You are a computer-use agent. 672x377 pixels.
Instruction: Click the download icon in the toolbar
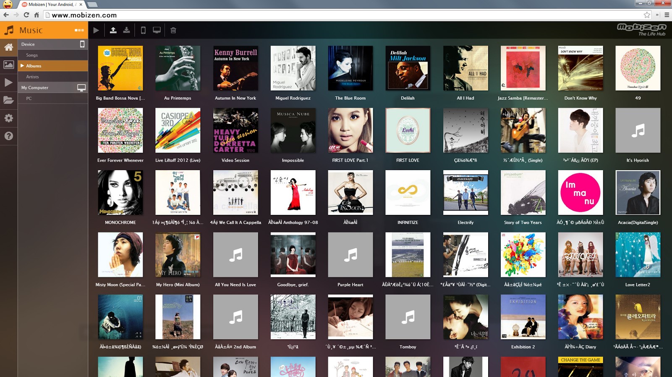126,30
